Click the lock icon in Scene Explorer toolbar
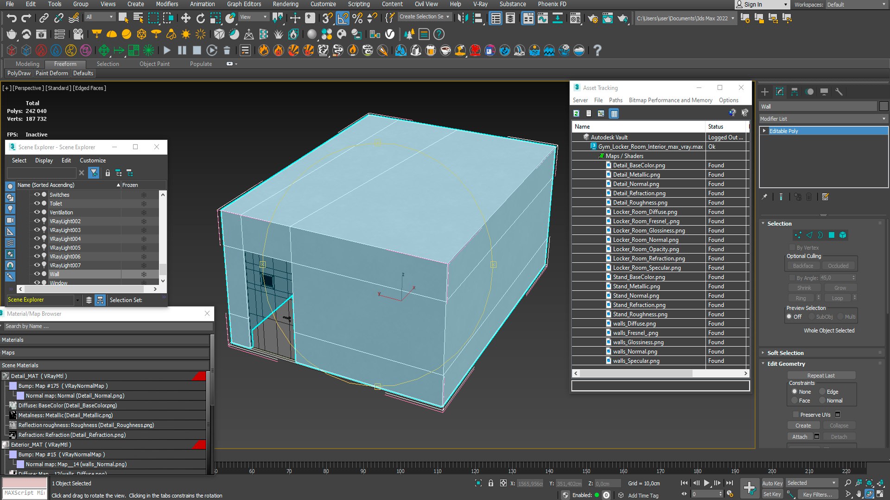This screenshot has width=890, height=500. 108,173
